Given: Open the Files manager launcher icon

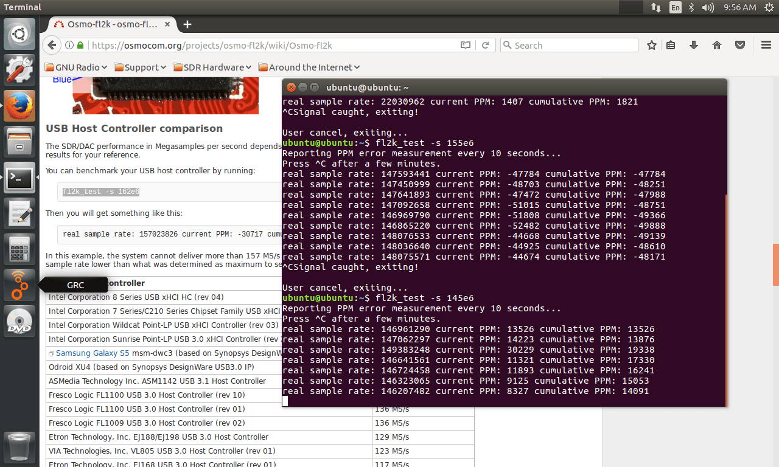Looking at the screenshot, I should point(19,142).
